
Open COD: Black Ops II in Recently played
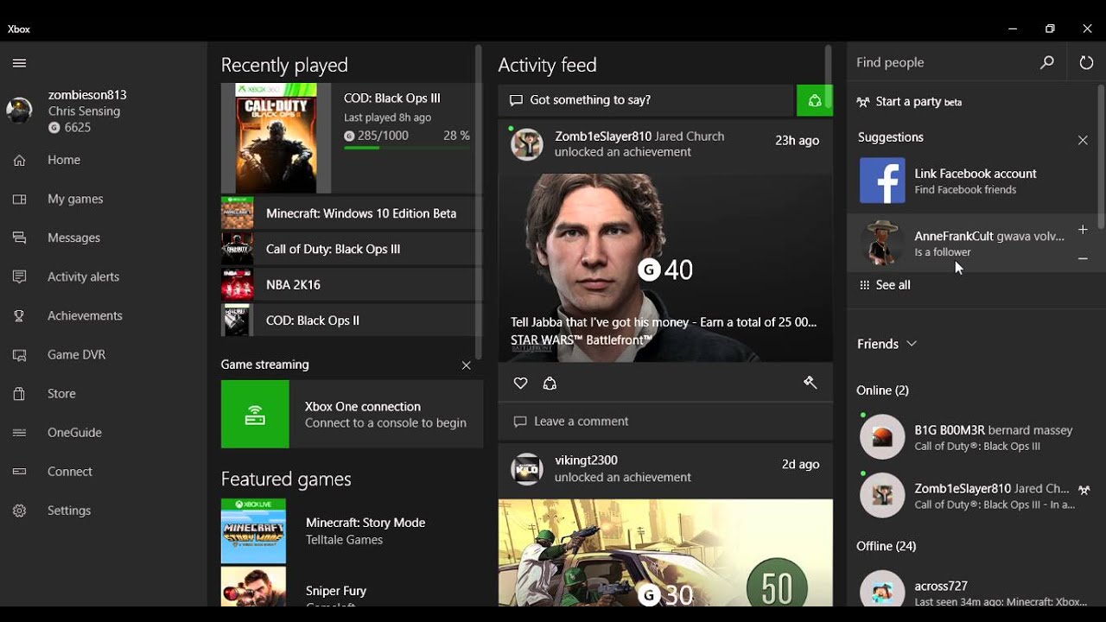(350, 320)
